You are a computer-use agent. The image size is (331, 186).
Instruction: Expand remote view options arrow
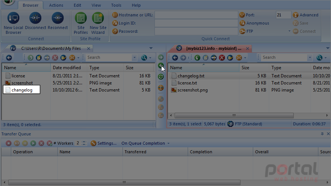point(245,58)
